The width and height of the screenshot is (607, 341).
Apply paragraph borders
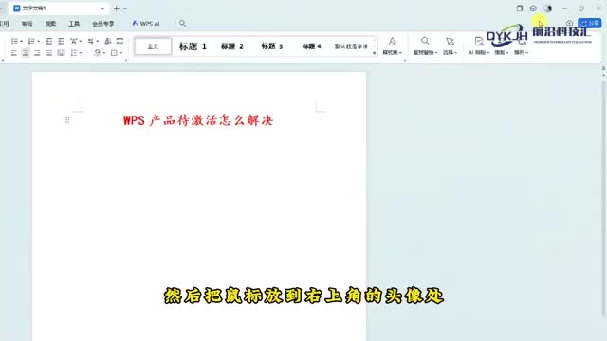pyautogui.click(x=114, y=53)
